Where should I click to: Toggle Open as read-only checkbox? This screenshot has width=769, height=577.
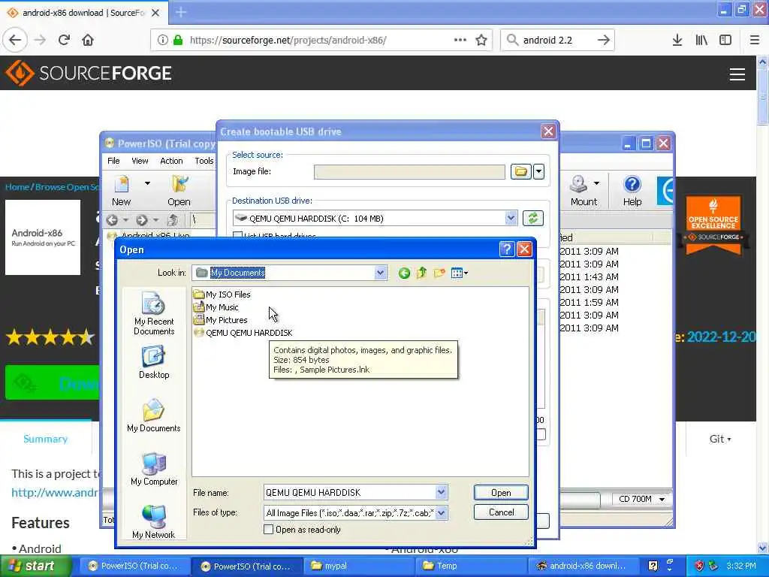(x=268, y=530)
